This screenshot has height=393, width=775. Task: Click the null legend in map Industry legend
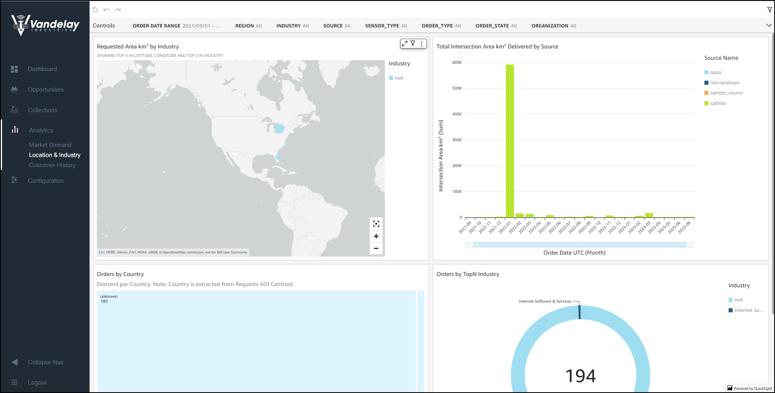396,78
